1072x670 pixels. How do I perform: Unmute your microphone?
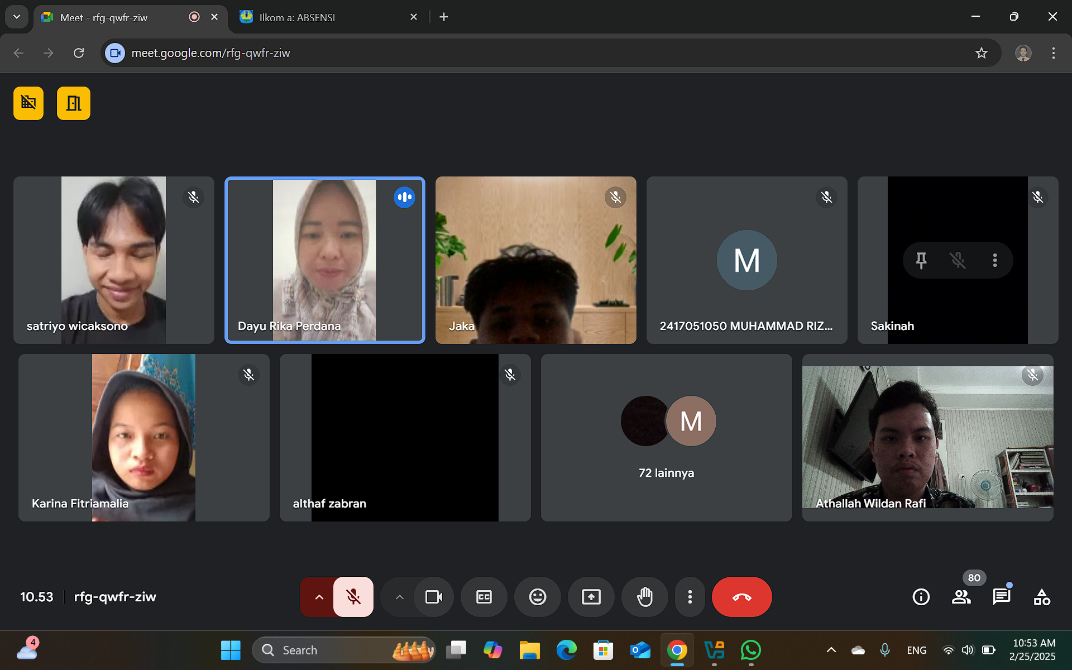(353, 597)
